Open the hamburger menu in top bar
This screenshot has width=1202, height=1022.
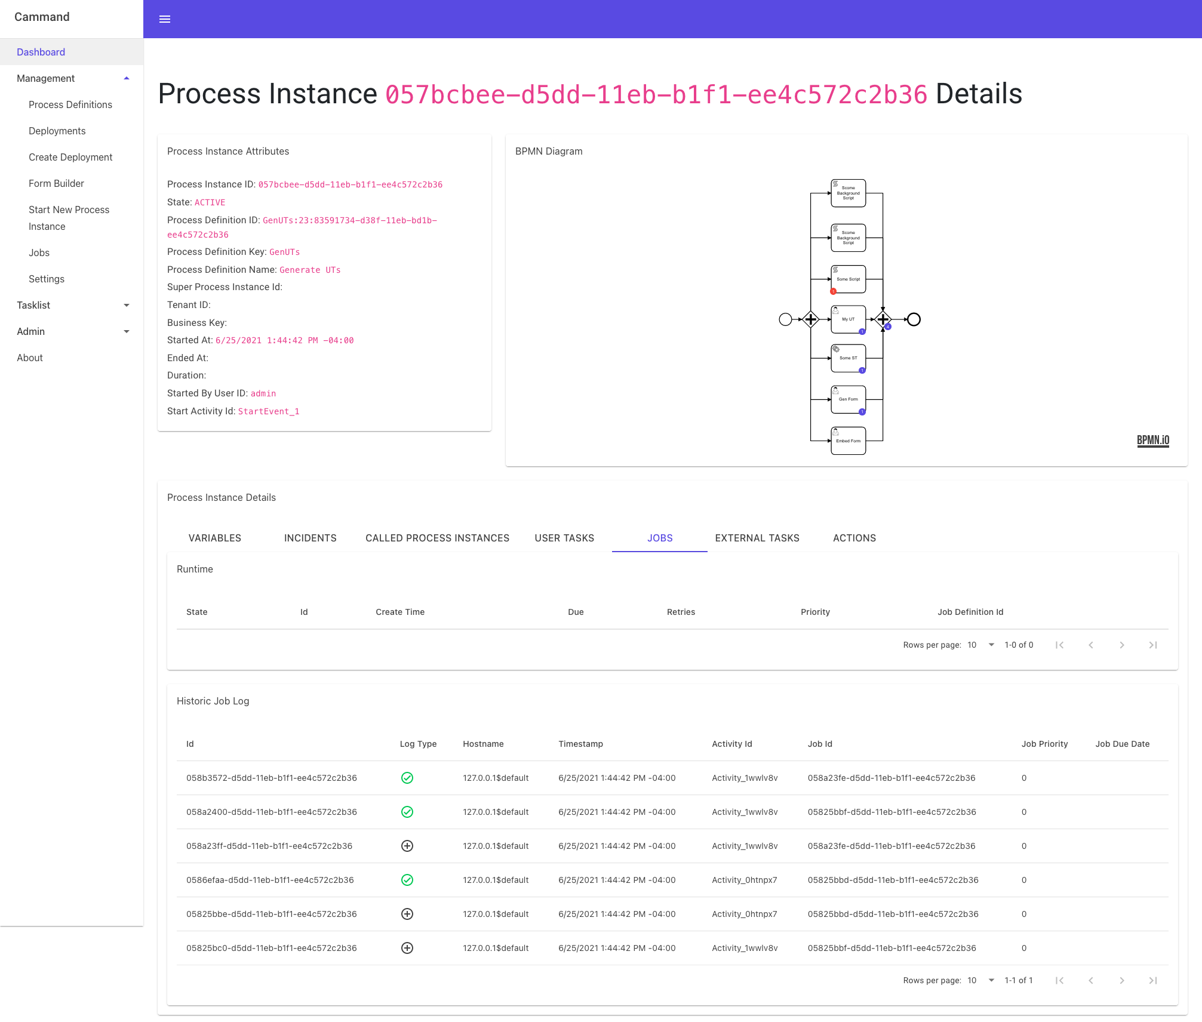tap(165, 19)
